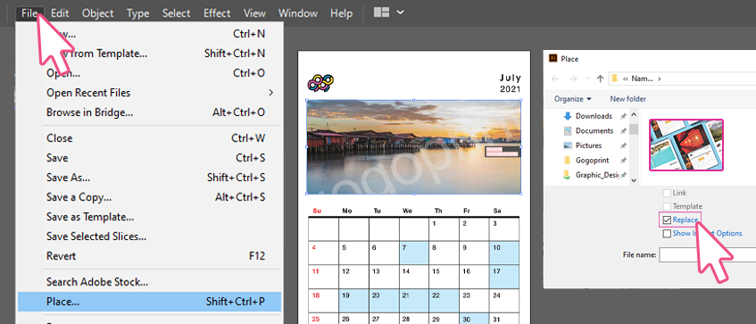
Task: Click the New folder button
Action: (627, 99)
